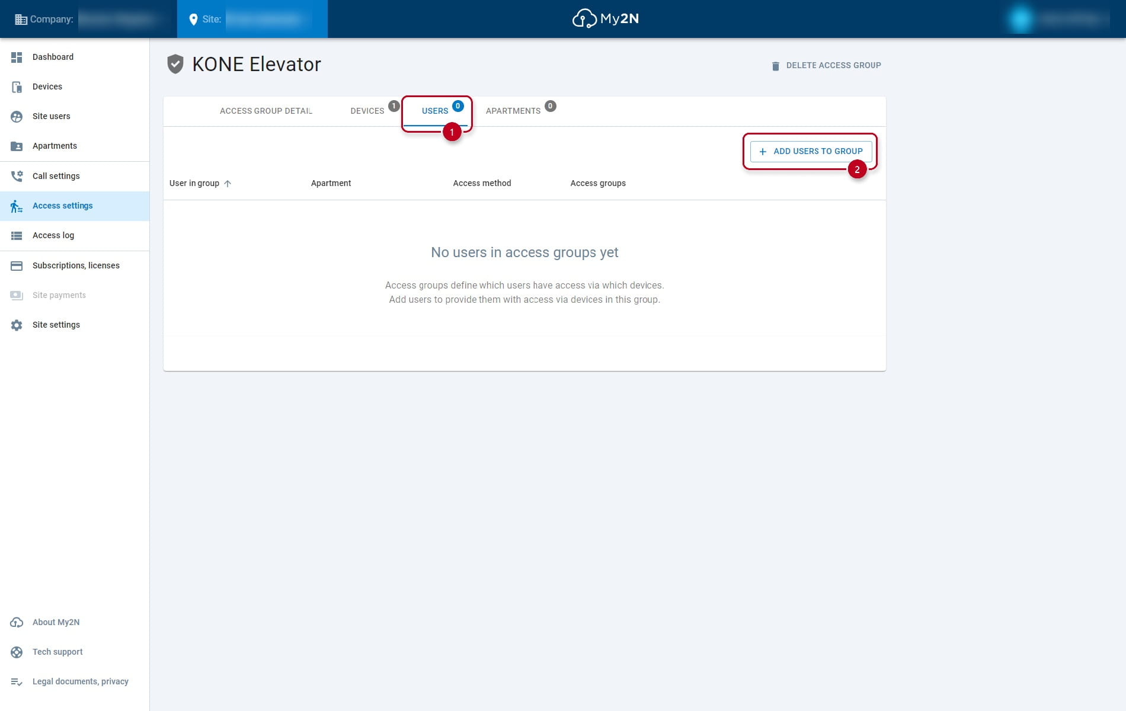Click the Apartment column header

click(x=331, y=183)
